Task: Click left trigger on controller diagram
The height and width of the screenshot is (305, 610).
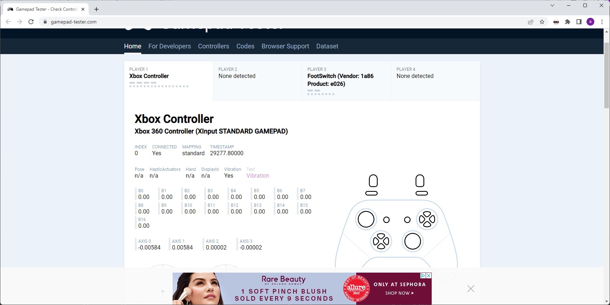Action: pos(373,180)
